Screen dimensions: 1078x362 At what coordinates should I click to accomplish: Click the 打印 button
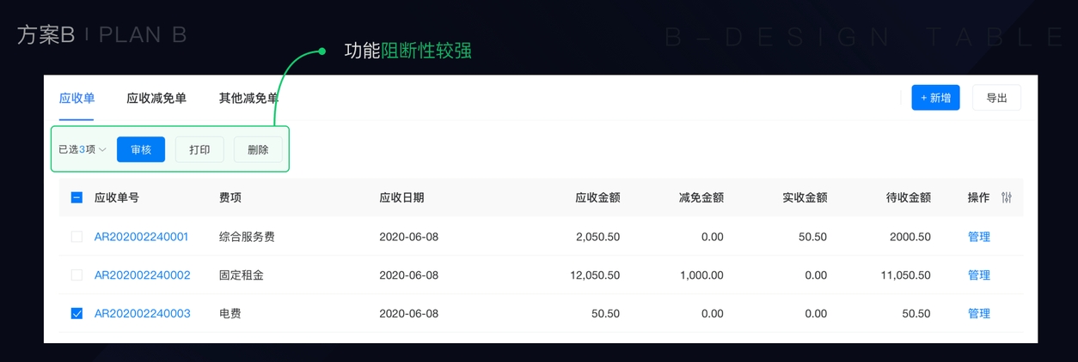click(199, 149)
